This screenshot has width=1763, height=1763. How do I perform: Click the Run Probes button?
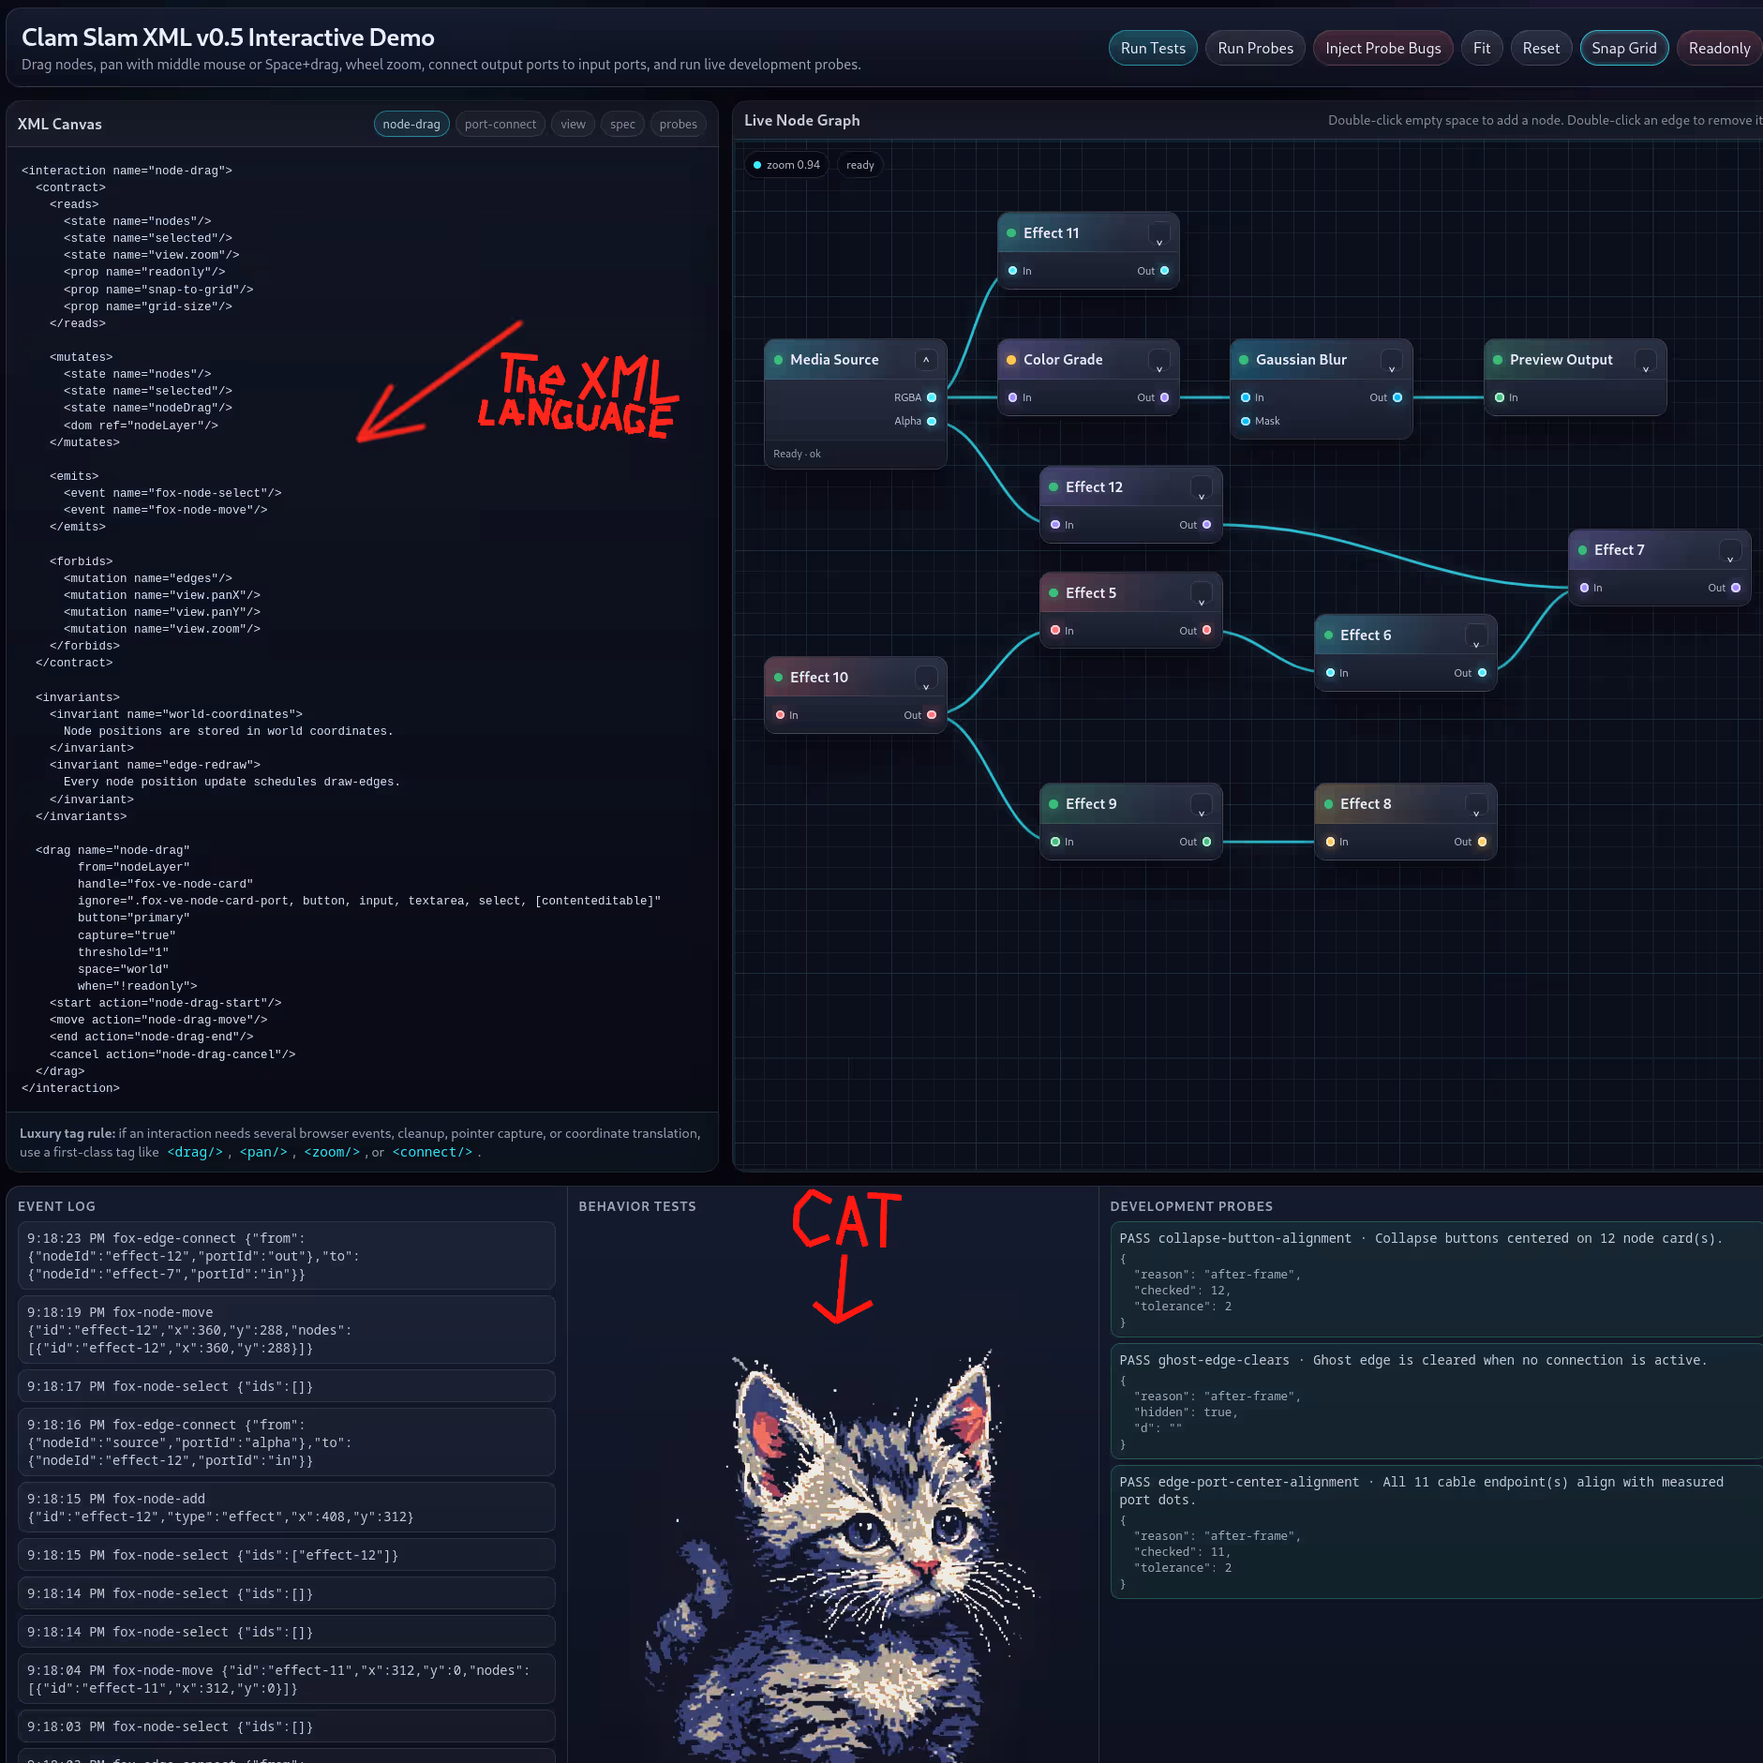pyautogui.click(x=1255, y=48)
